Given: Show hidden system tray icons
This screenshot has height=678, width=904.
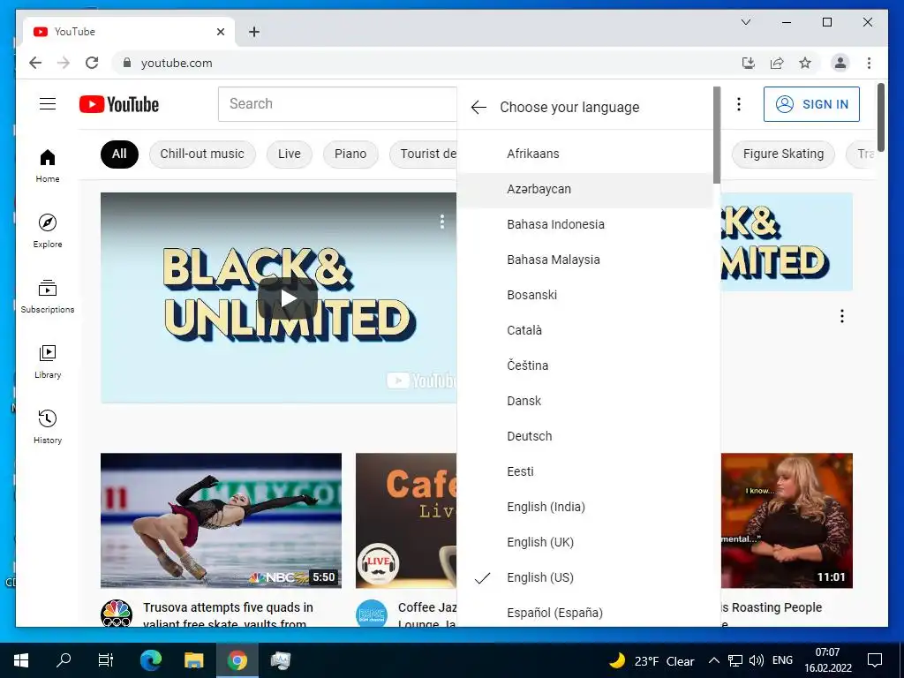Looking at the screenshot, I should click(713, 660).
